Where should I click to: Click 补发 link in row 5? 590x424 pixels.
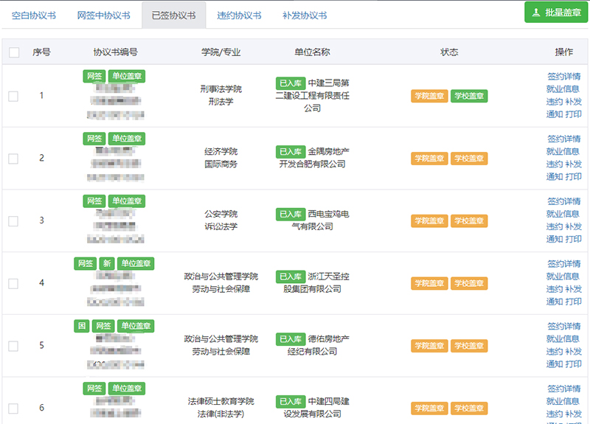coord(574,352)
